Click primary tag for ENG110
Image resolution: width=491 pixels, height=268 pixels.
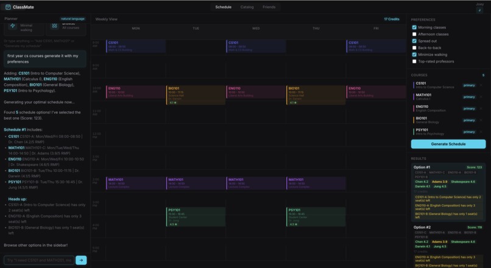pos(469,109)
